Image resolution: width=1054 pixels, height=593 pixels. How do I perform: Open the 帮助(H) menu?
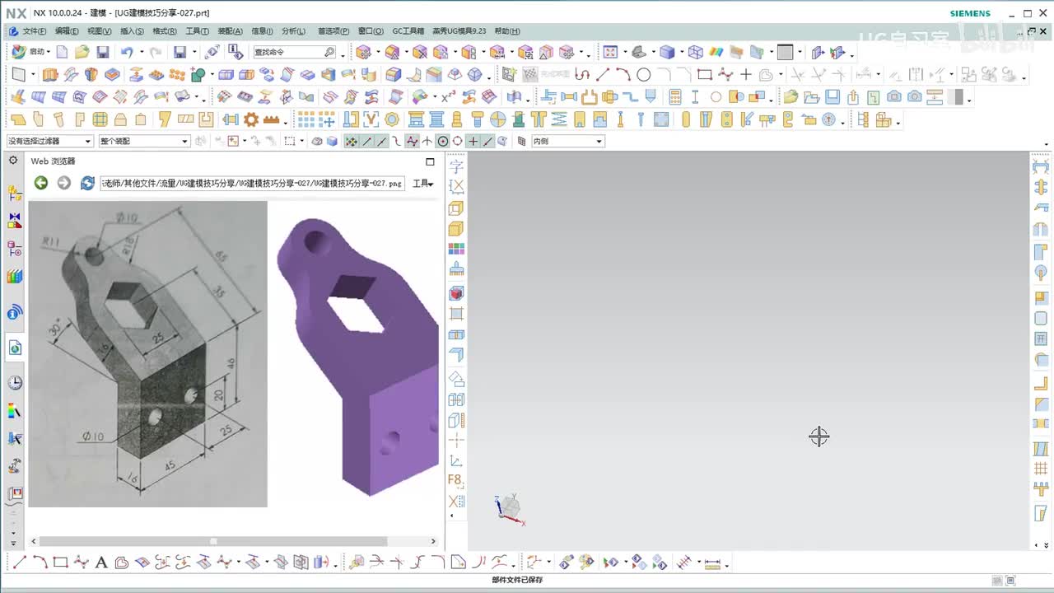click(507, 31)
